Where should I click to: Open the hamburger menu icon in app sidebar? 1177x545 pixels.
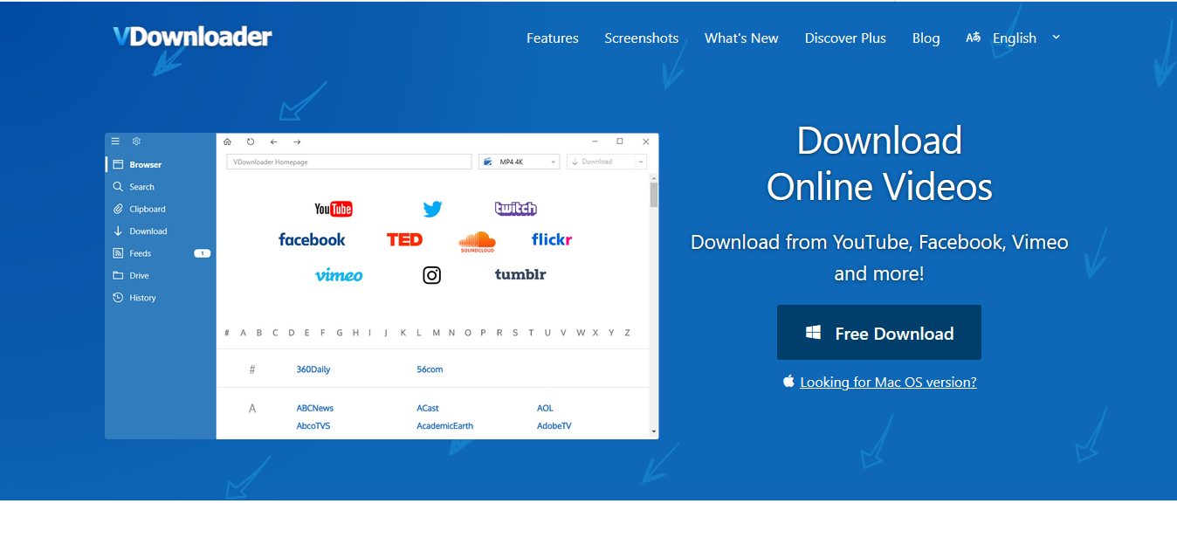click(115, 141)
